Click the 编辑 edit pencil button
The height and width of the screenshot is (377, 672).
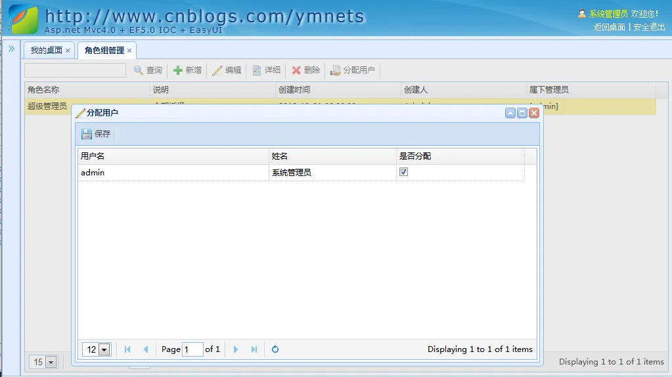click(x=227, y=70)
